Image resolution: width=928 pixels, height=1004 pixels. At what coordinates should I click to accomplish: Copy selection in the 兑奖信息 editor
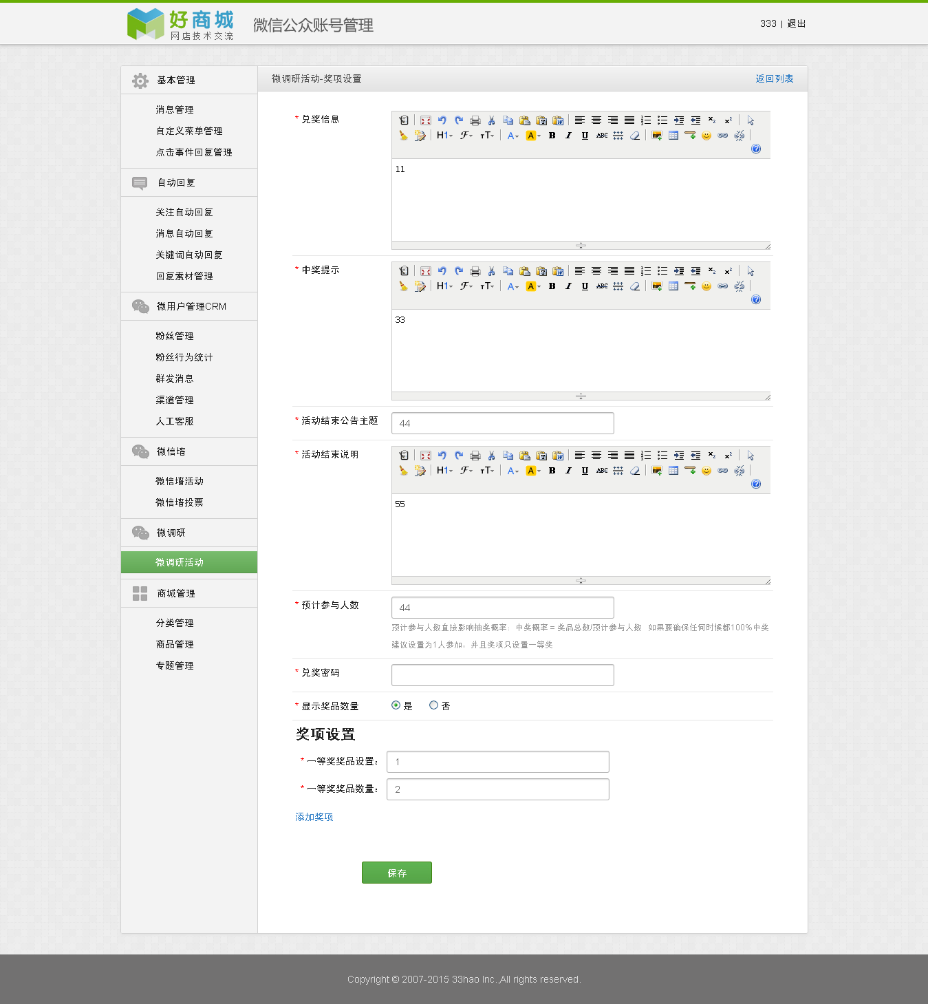coord(508,120)
